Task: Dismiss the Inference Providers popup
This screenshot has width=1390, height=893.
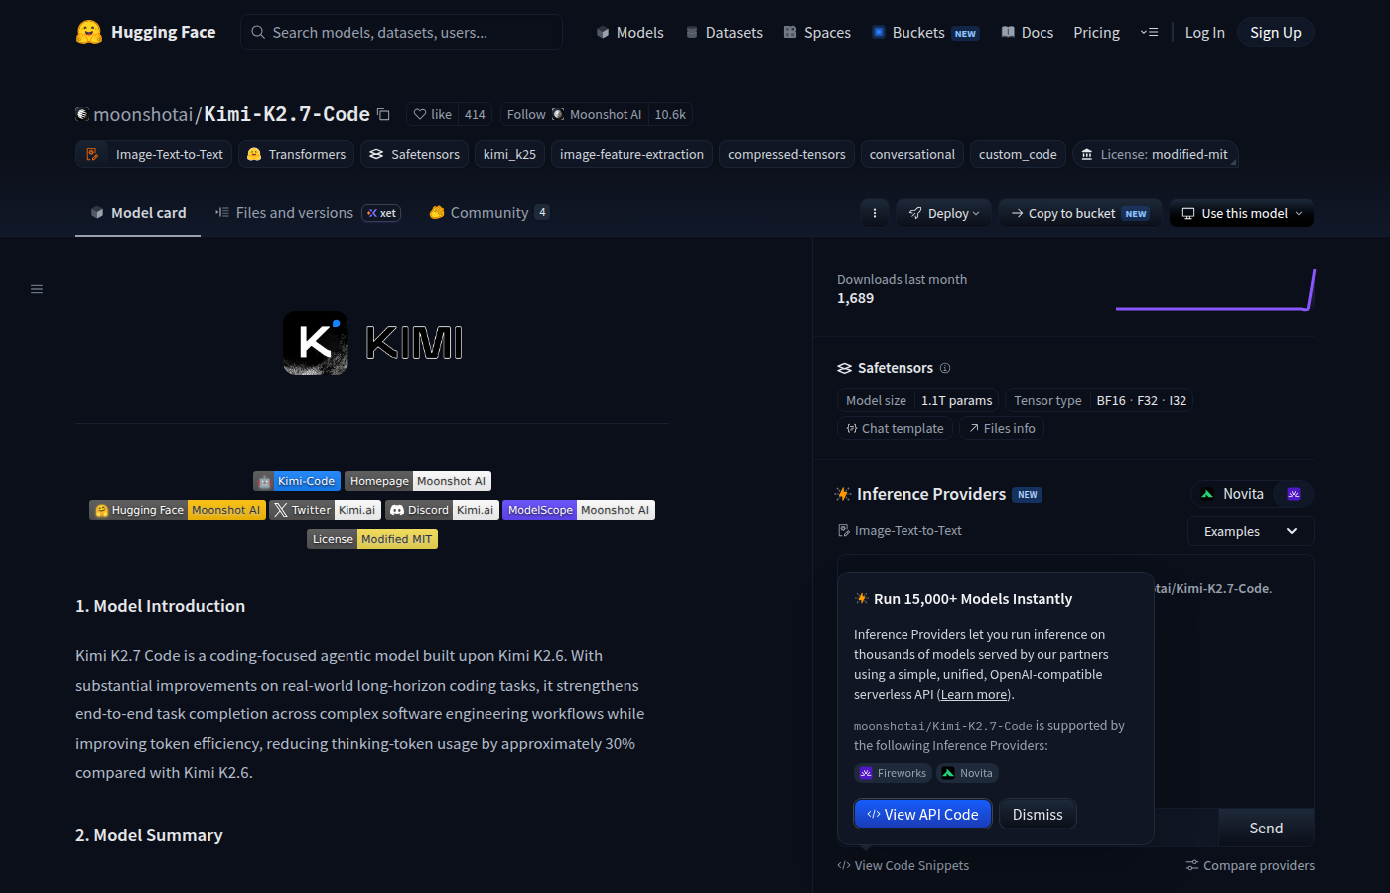Action: click(1038, 814)
